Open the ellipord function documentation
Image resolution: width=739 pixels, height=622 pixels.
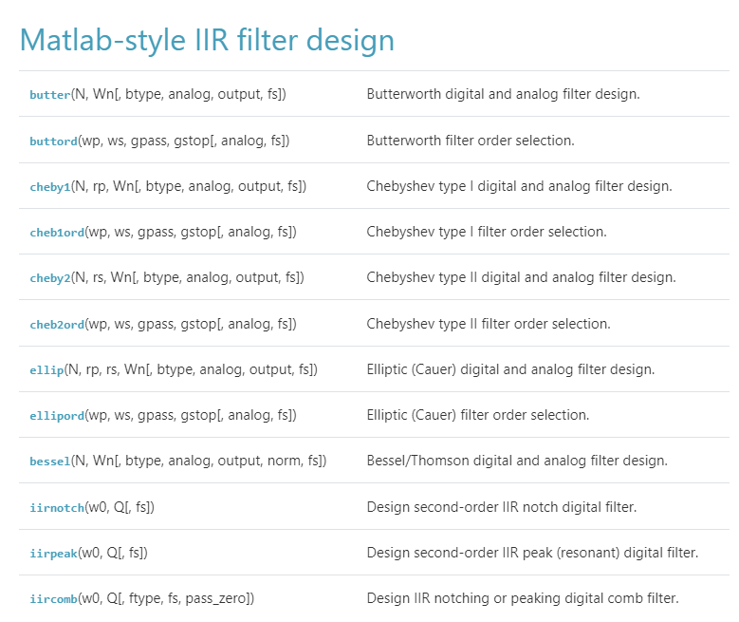(x=57, y=415)
